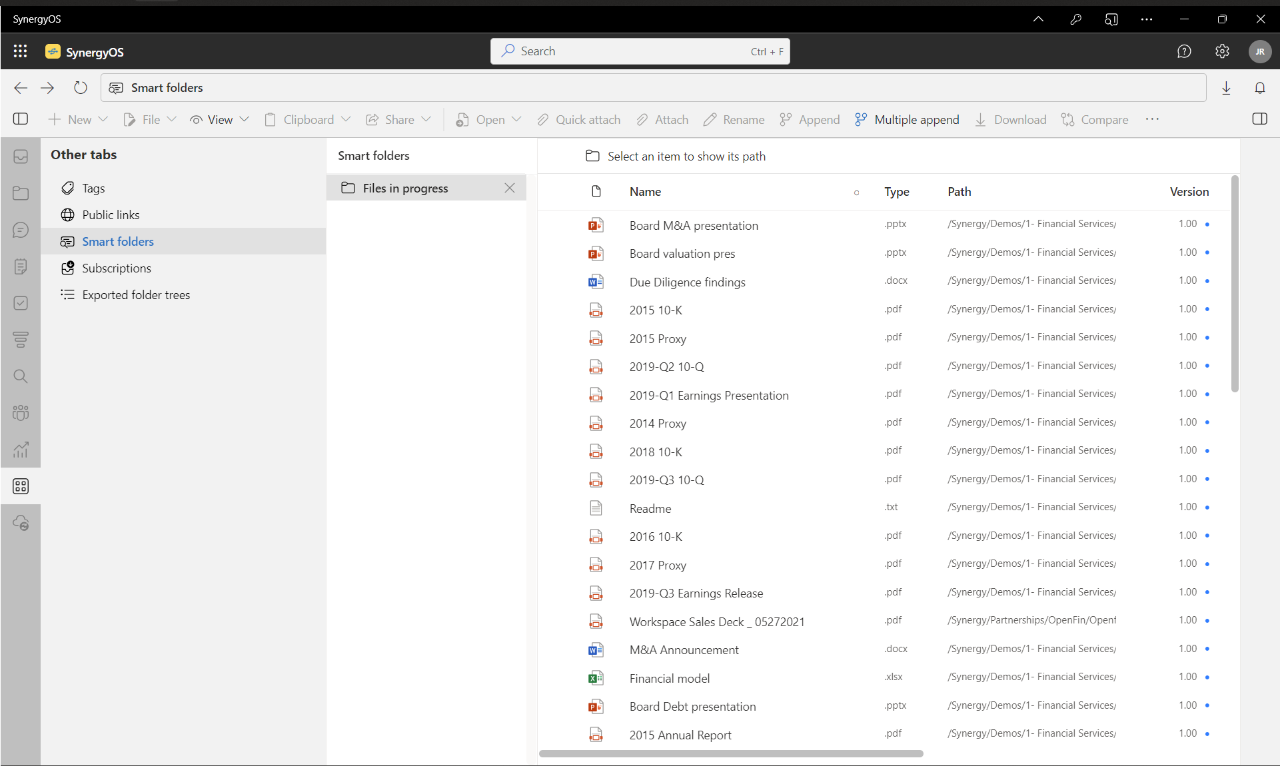Click the Multiple append toolbar button
Screen dimensions: 1280x766
point(907,120)
